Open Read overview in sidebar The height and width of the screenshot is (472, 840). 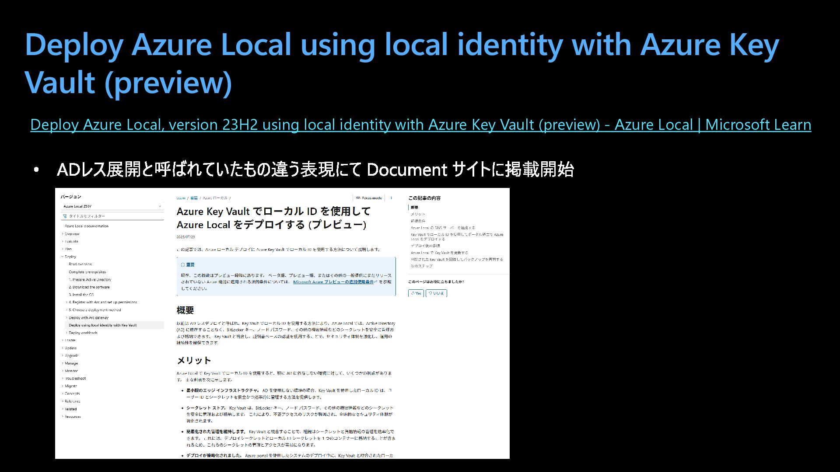(80, 264)
